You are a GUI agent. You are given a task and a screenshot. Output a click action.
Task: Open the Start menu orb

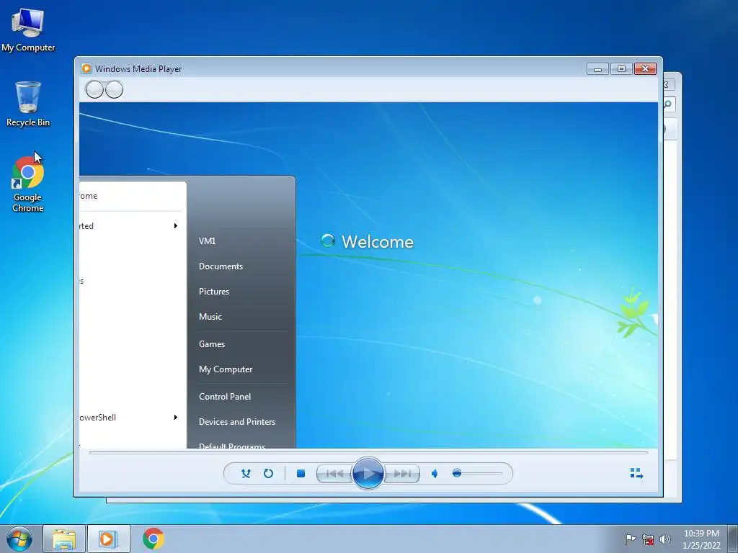[x=19, y=539]
